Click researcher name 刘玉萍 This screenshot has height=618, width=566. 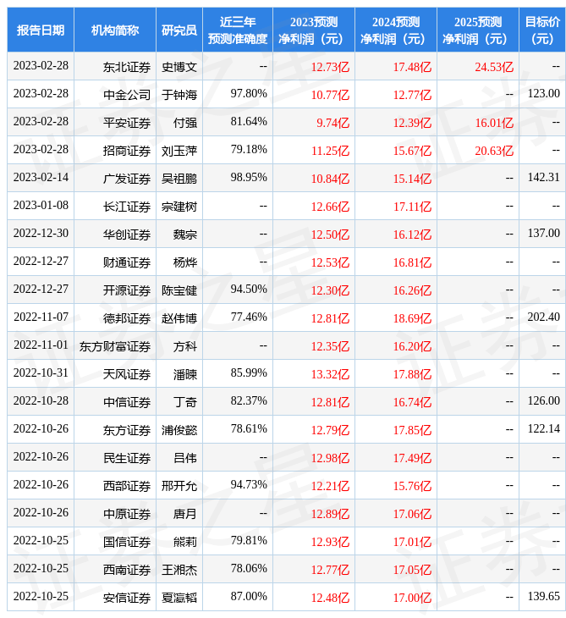(179, 151)
